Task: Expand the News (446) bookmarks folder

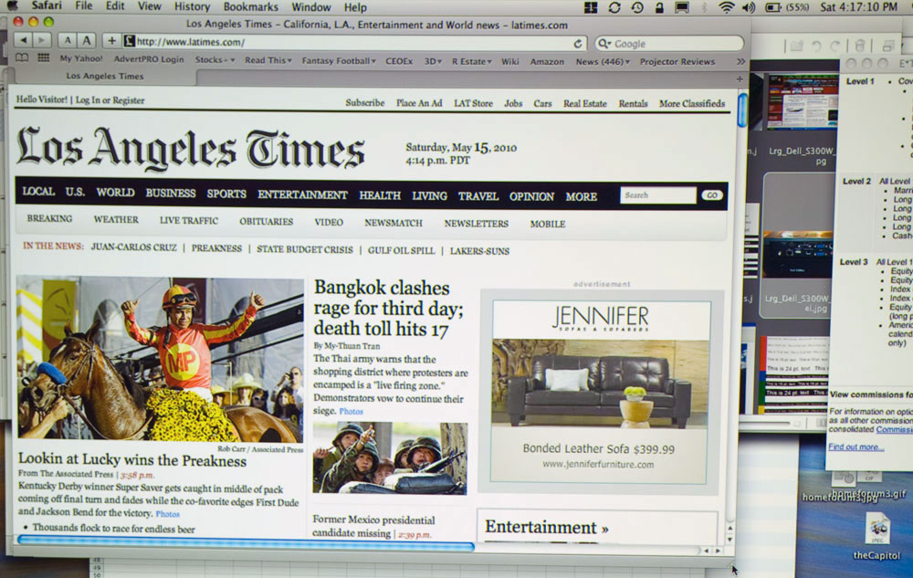Action: coord(603,61)
